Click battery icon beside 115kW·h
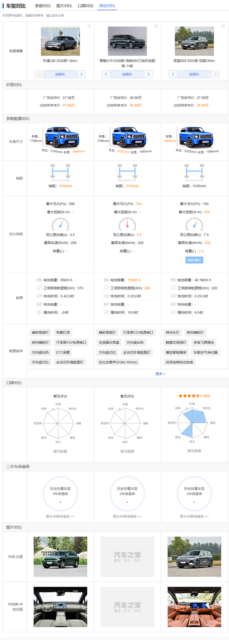Viewport: 229px width, 640px height. 106,280
